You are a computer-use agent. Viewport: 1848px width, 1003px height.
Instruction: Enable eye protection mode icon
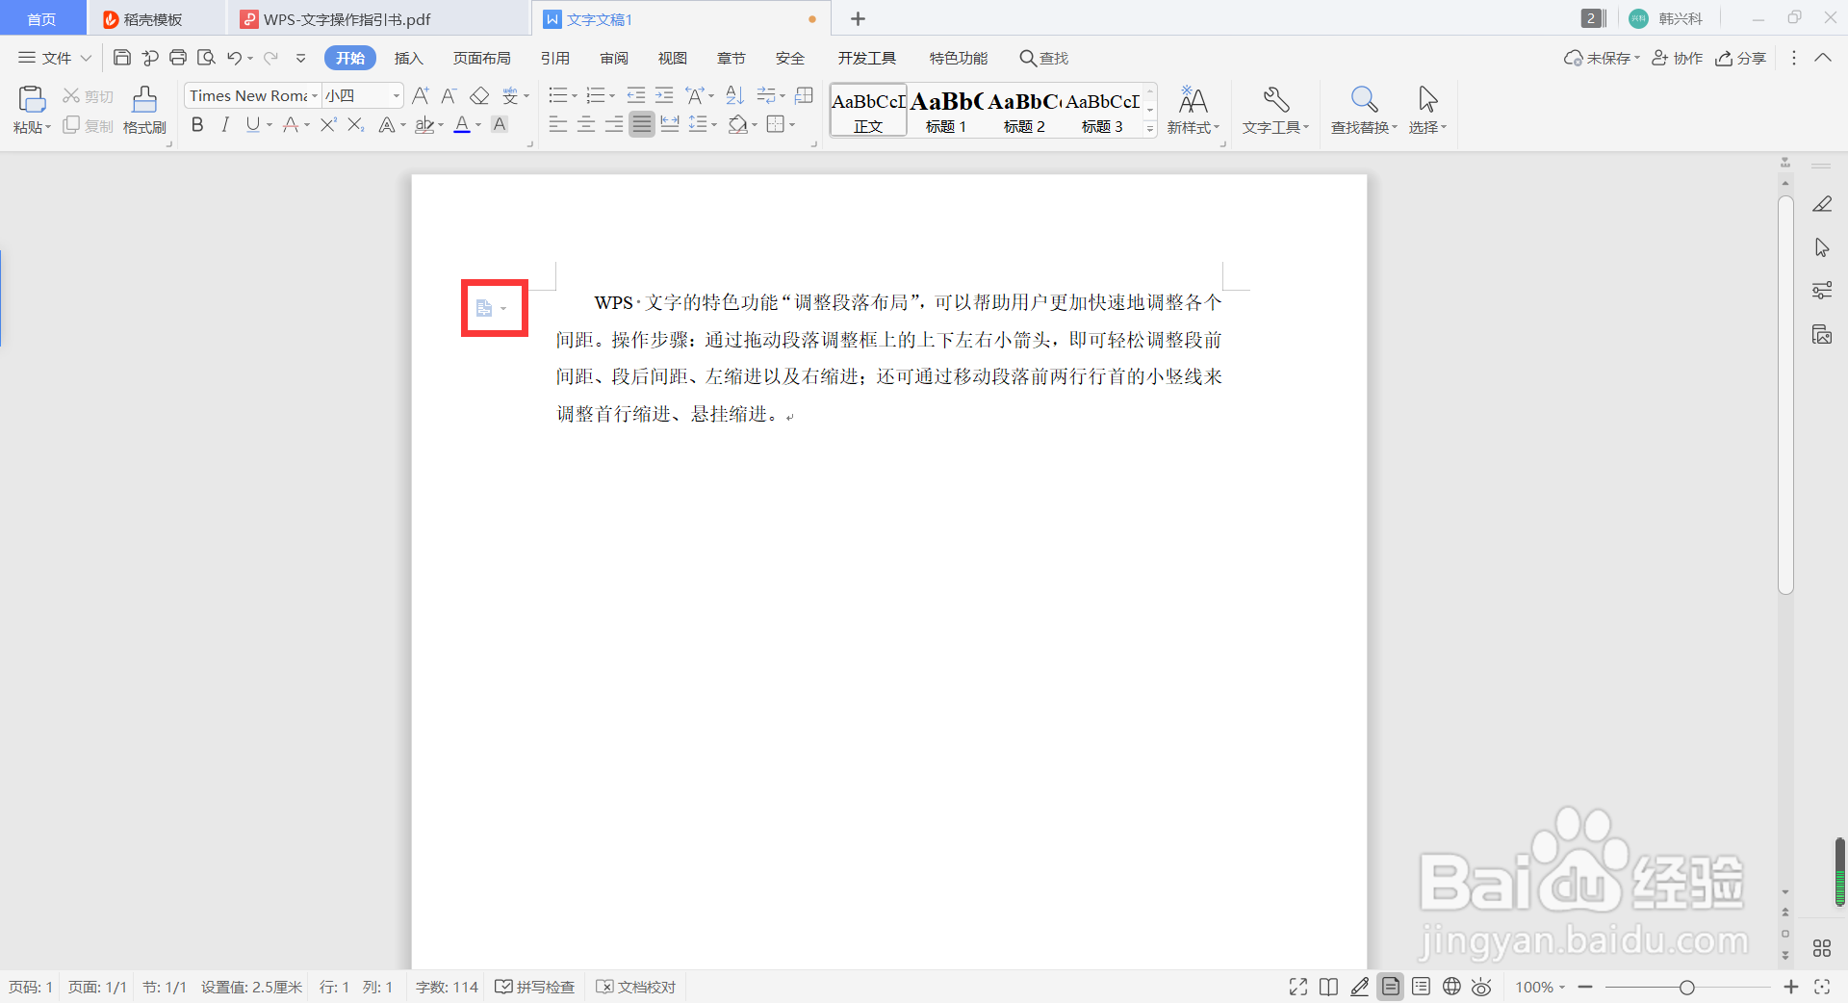pyautogui.click(x=1482, y=987)
